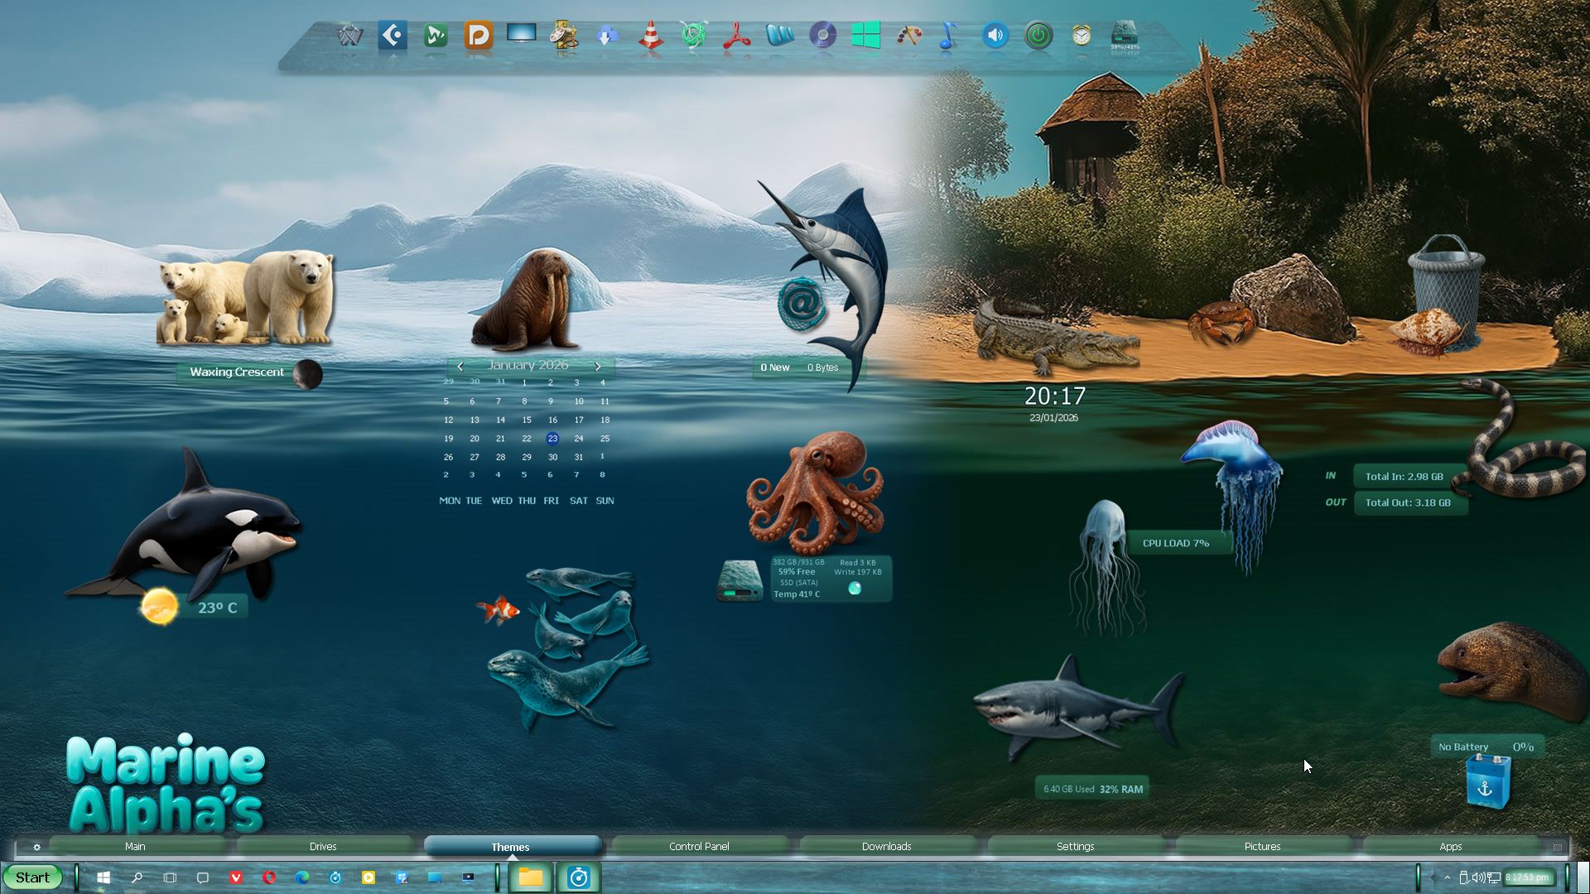The height and width of the screenshot is (894, 1590).
Task: Select 23 on the calendar
Action: [x=552, y=439]
